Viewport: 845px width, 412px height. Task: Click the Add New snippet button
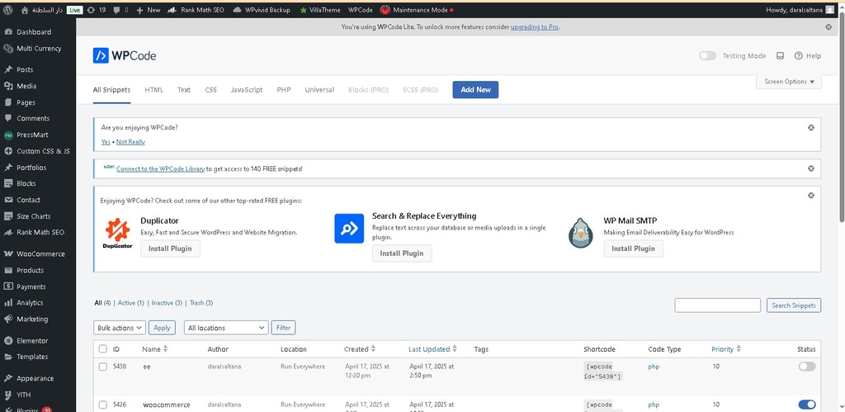tap(475, 89)
